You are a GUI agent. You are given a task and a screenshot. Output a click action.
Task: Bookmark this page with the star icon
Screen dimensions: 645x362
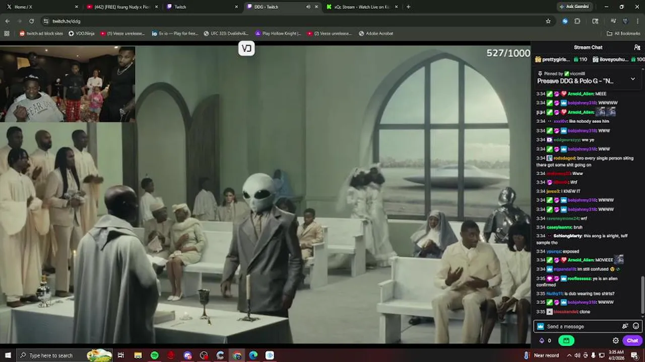(x=548, y=21)
